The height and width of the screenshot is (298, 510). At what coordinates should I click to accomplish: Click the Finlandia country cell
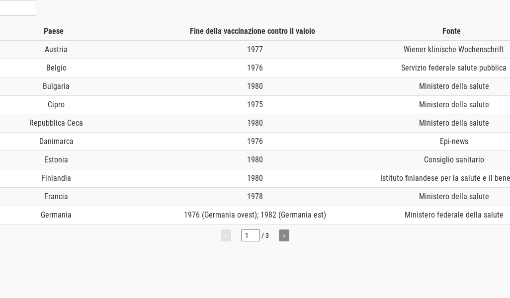[56, 178]
